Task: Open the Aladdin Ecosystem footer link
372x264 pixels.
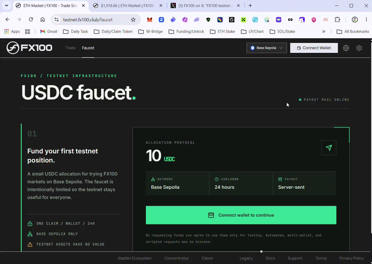Action: [135, 258]
